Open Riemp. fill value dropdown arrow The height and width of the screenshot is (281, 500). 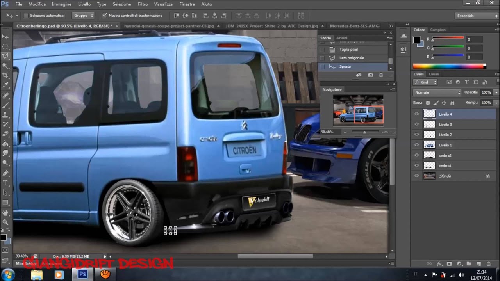[x=496, y=103]
